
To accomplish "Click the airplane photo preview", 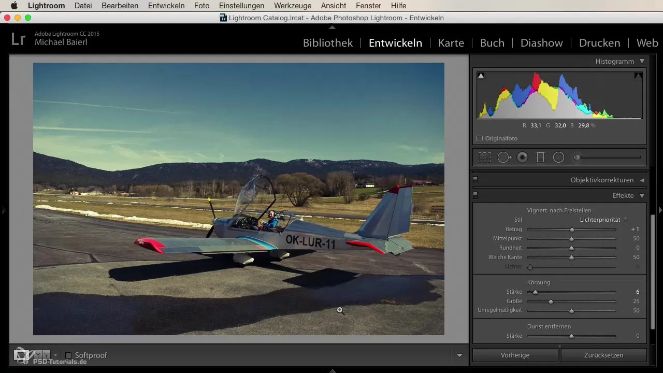I will (239, 199).
